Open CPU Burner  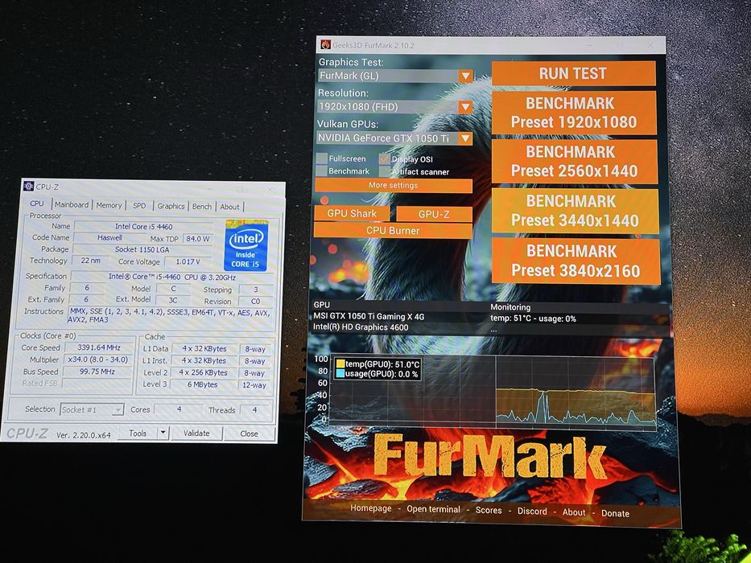click(393, 230)
